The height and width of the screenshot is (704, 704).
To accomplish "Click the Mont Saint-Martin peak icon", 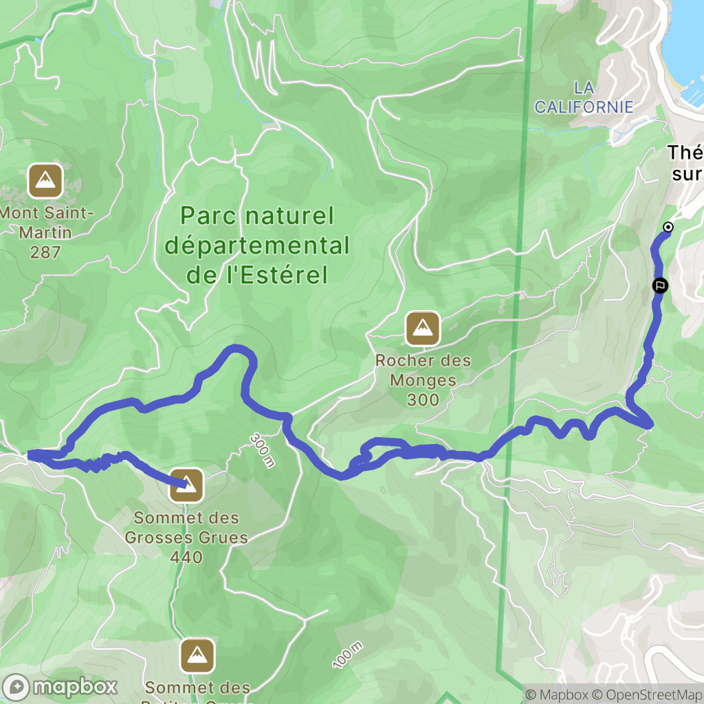I will (x=45, y=181).
